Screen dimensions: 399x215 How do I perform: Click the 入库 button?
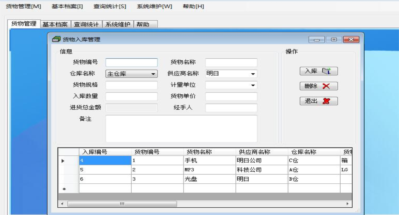pyautogui.click(x=319, y=71)
